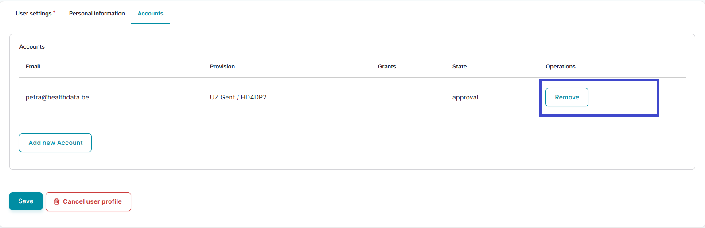Switch to the User settings tab
Image resolution: width=705 pixels, height=228 pixels.
pos(34,14)
